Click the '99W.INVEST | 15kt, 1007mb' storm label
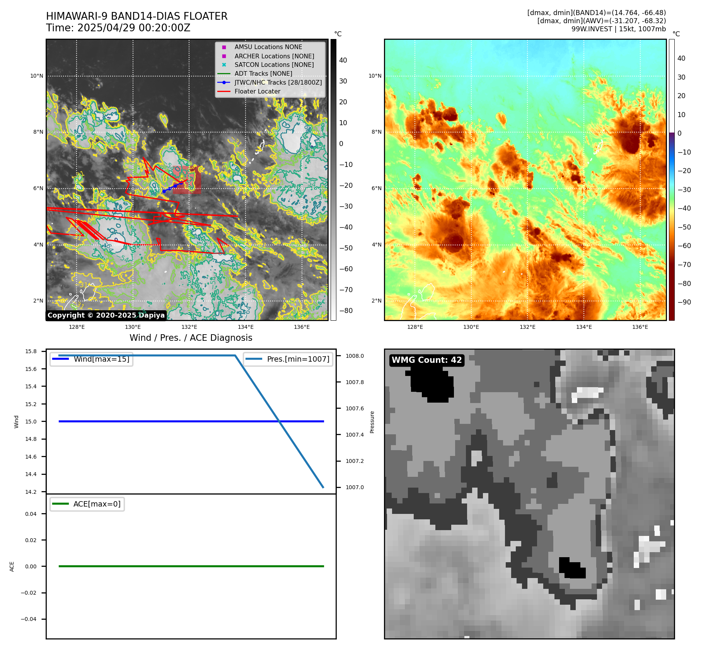 (x=619, y=29)
